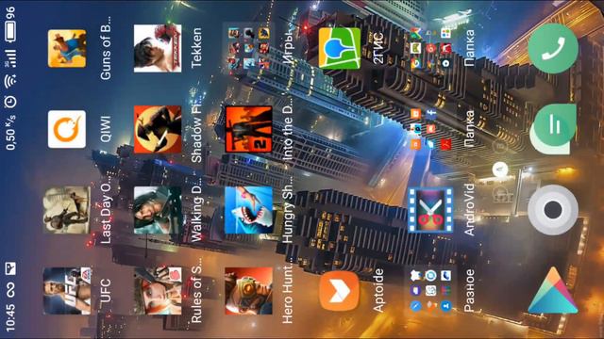Open the colorful triangle app in dock

(x=553, y=291)
